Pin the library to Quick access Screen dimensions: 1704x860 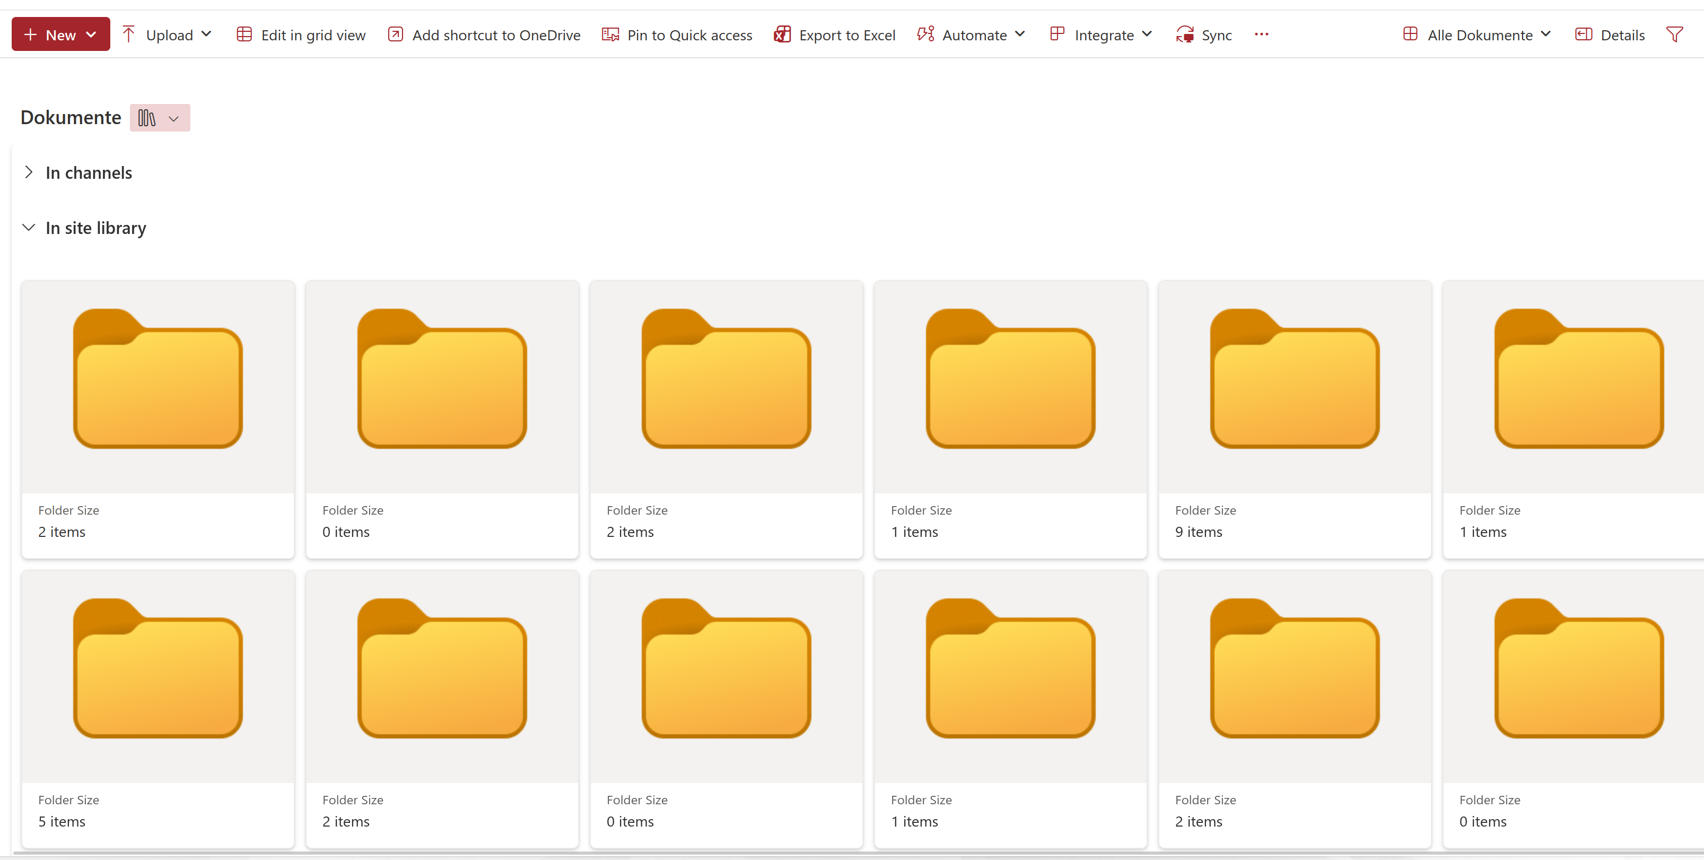677,34
